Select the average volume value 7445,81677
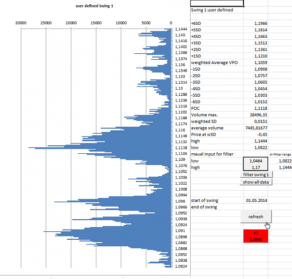The image size is (292, 279). tap(256, 128)
